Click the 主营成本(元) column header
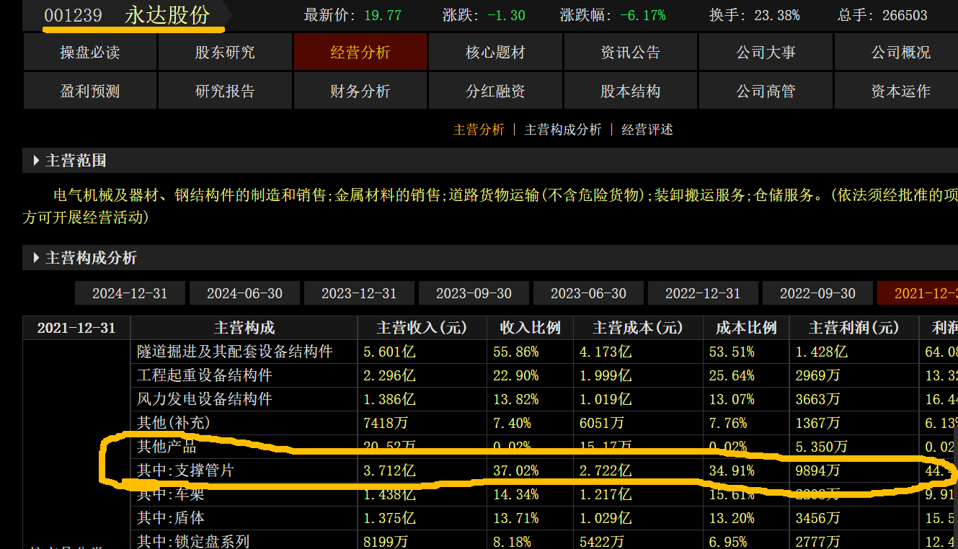 click(x=638, y=328)
